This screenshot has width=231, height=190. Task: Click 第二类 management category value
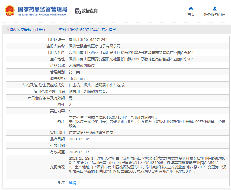click(x=75, y=72)
